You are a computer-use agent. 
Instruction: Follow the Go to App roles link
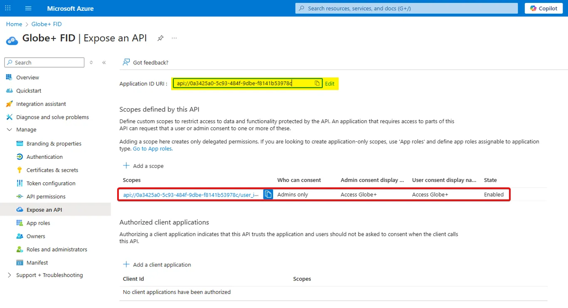[152, 148]
